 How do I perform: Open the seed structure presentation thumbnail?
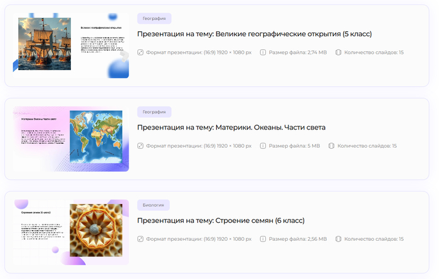pos(71,232)
